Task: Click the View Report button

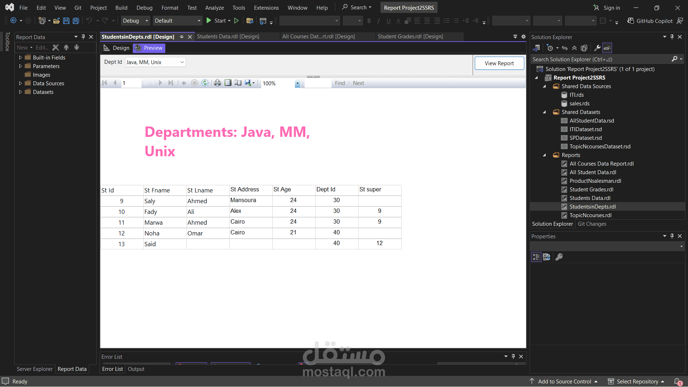Action: [x=499, y=63]
